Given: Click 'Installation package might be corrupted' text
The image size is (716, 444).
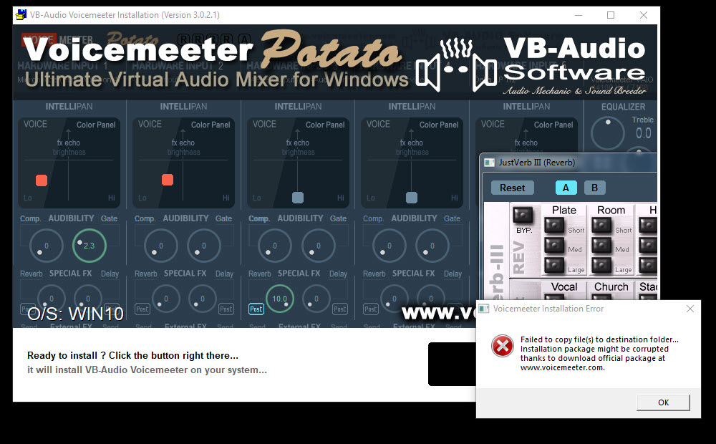Looking at the screenshot, I should pyautogui.click(x=594, y=349).
